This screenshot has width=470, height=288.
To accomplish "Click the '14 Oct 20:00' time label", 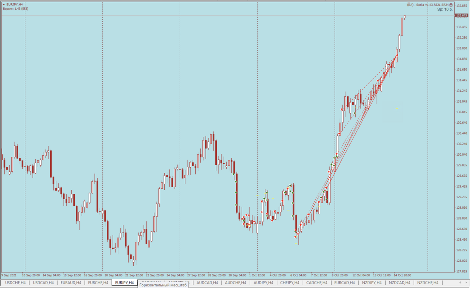I will [x=403, y=275].
